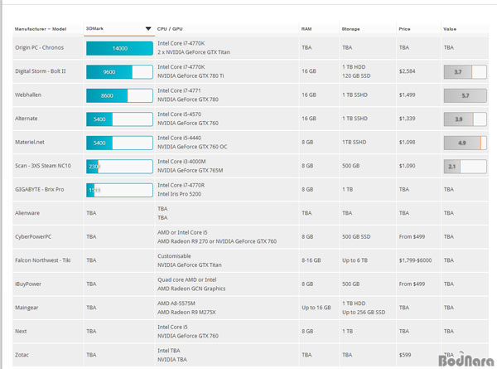Click the 9600 3DMark score bar

coord(119,72)
